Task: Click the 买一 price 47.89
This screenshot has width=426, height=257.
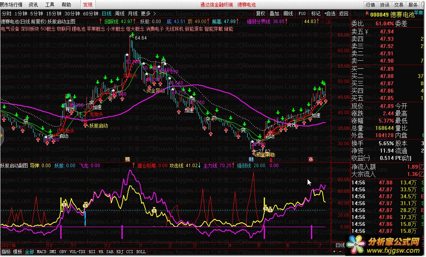Action: click(387, 69)
